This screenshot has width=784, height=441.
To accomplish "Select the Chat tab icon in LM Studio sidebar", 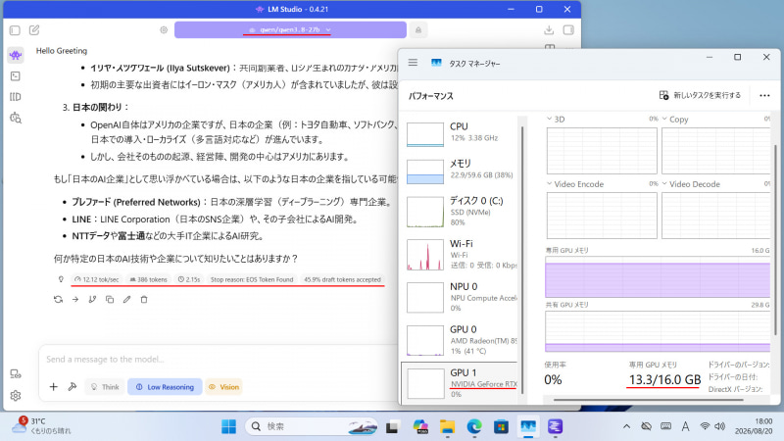I will click(16, 55).
